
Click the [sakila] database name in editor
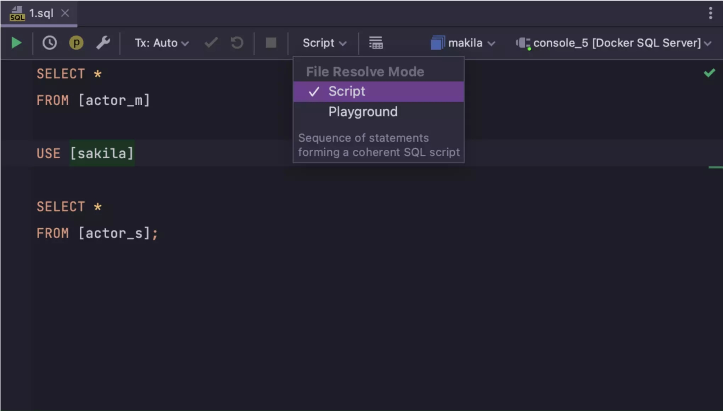[102, 153]
